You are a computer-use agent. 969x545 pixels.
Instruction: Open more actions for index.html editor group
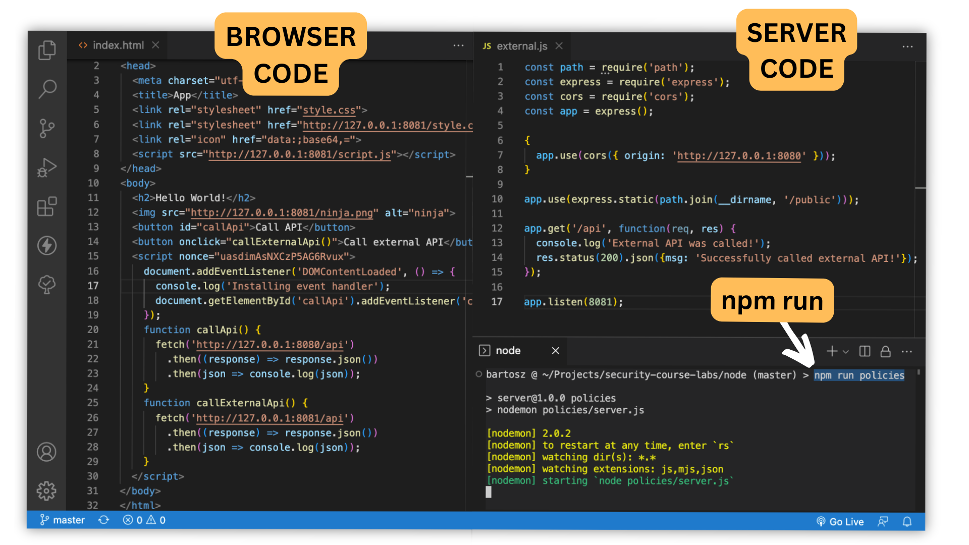(x=458, y=45)
